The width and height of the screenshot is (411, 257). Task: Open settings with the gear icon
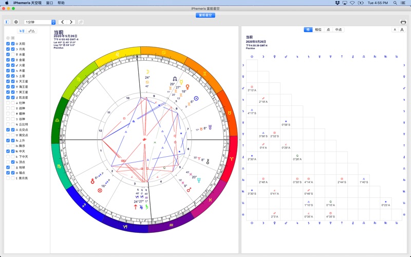tap(16, 22)
